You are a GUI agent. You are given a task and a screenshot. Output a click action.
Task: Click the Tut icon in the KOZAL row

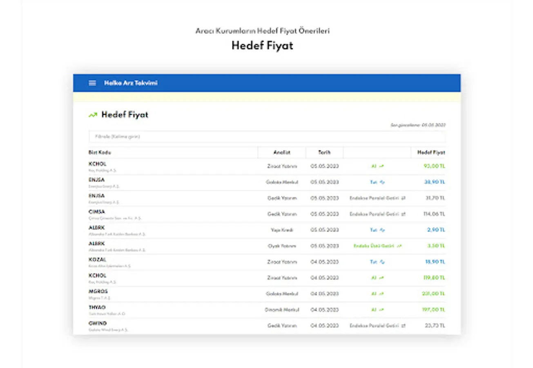point(382,262)
